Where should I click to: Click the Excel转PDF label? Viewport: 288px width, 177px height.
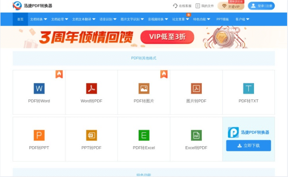click(197, 148)
